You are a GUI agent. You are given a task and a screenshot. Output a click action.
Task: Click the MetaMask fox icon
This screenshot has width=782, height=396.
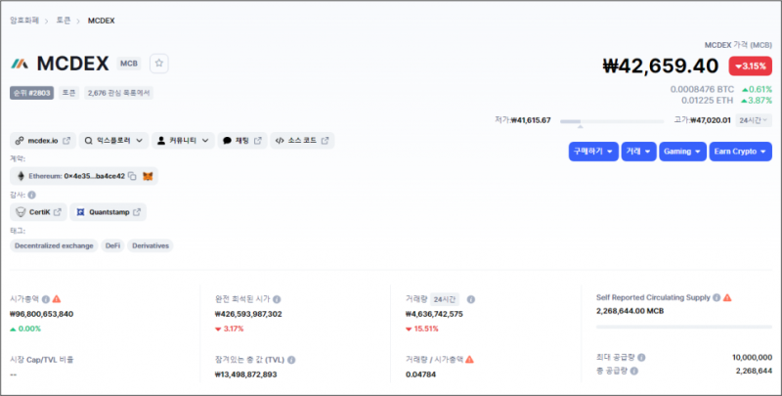click(x=149, y=176)
